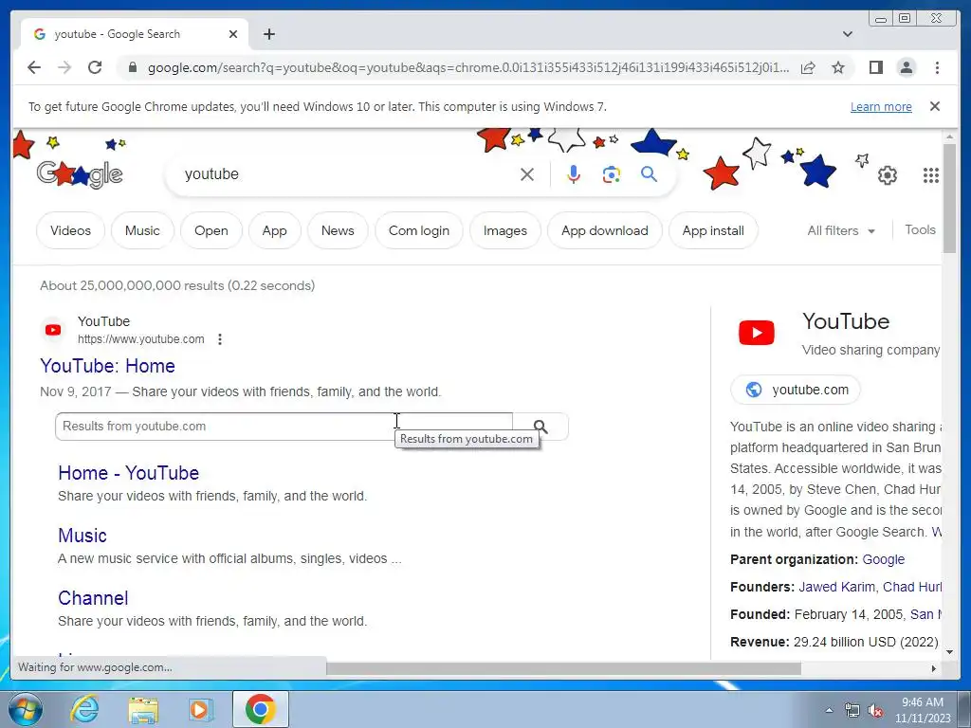Open the taskbar clock showing 9:46 AM
971x728 pixels.
pyautogui.click(x=923, y=710)
